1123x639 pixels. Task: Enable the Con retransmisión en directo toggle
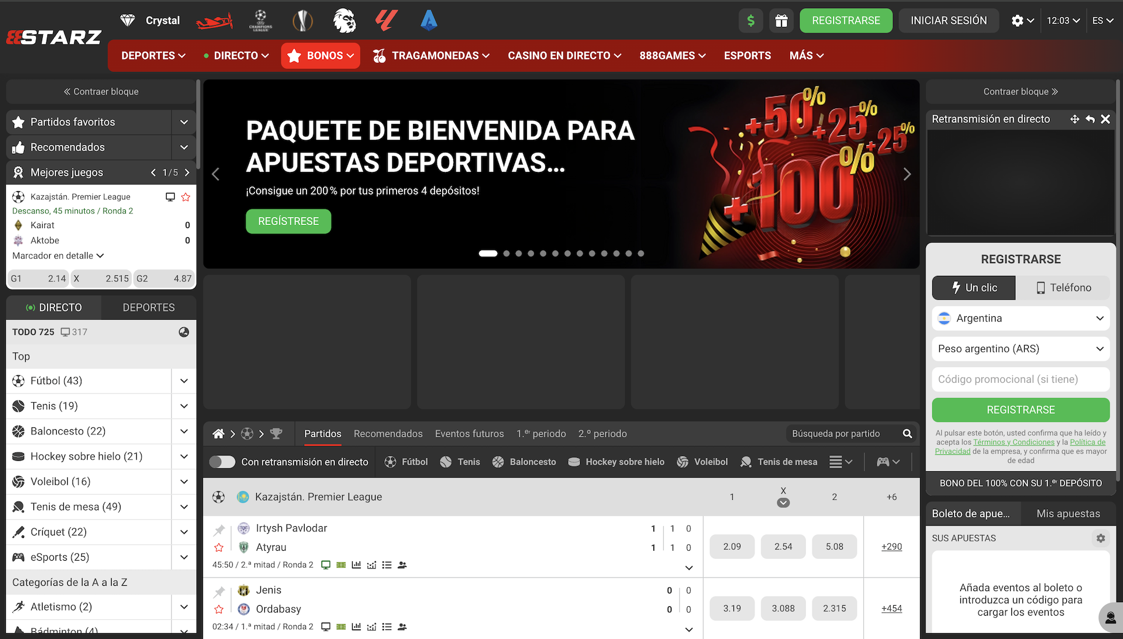(x=222, y=461)
